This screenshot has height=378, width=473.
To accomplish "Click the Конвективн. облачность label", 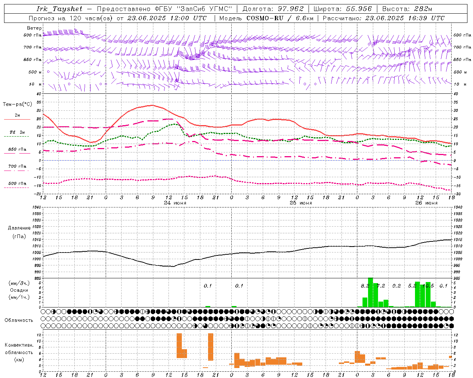I will coord(19,348).
